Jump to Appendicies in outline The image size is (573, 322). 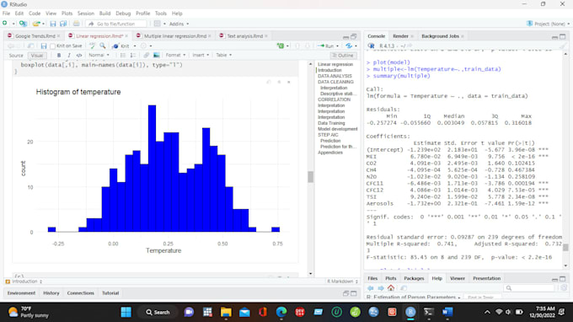tap(330, 153)
